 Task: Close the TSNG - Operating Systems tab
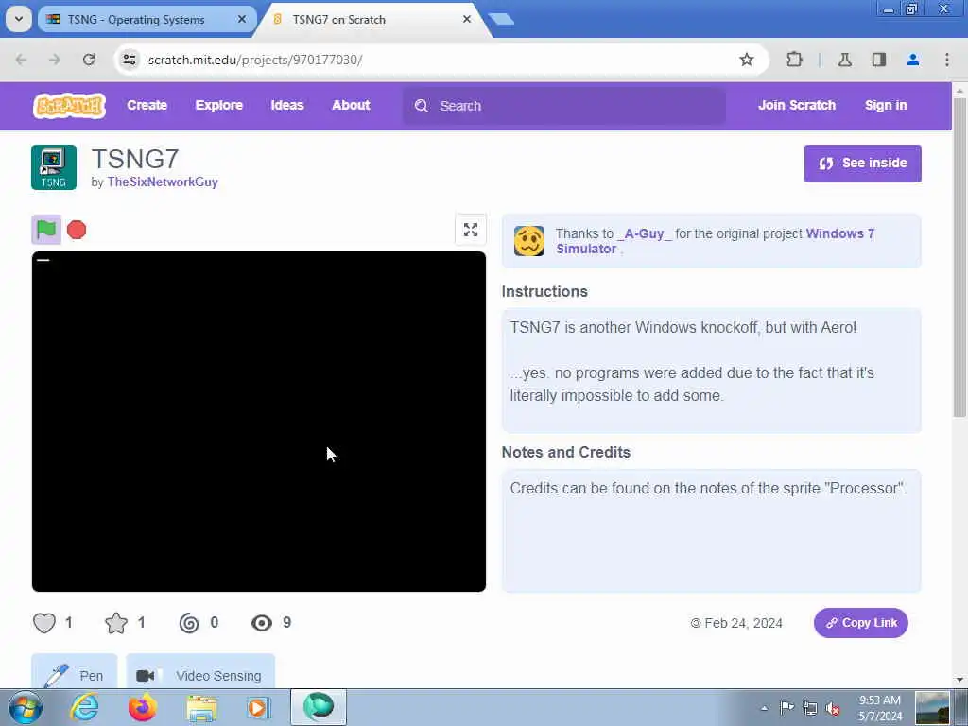click(x=242, y=20)
